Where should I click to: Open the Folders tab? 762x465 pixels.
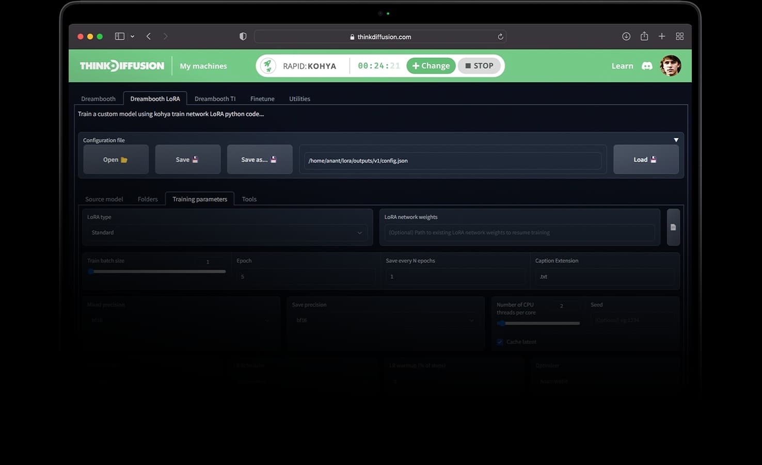[148, 199]
